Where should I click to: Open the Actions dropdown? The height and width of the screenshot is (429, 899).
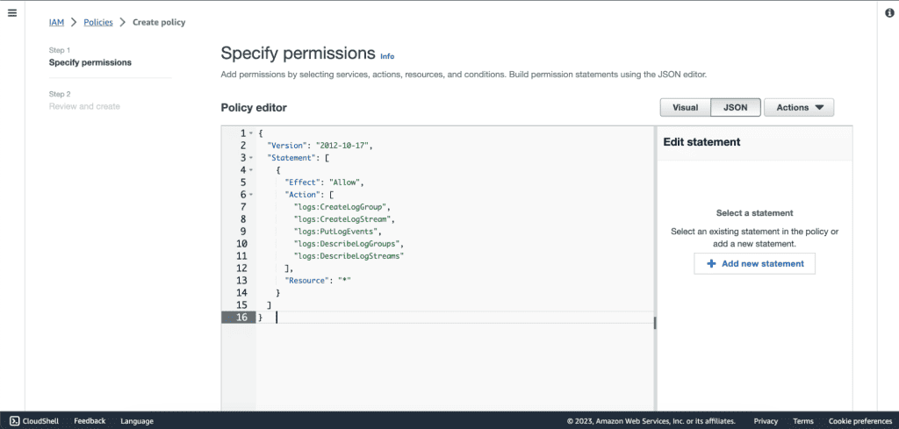pos(799,108)
